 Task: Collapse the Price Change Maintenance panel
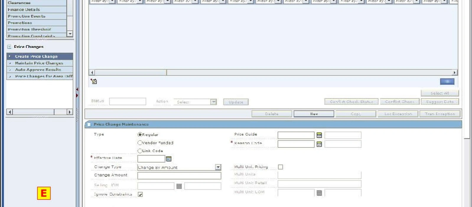[89, 124]
